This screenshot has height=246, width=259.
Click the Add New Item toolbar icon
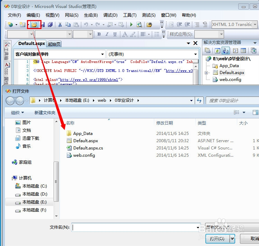[22, 25]
